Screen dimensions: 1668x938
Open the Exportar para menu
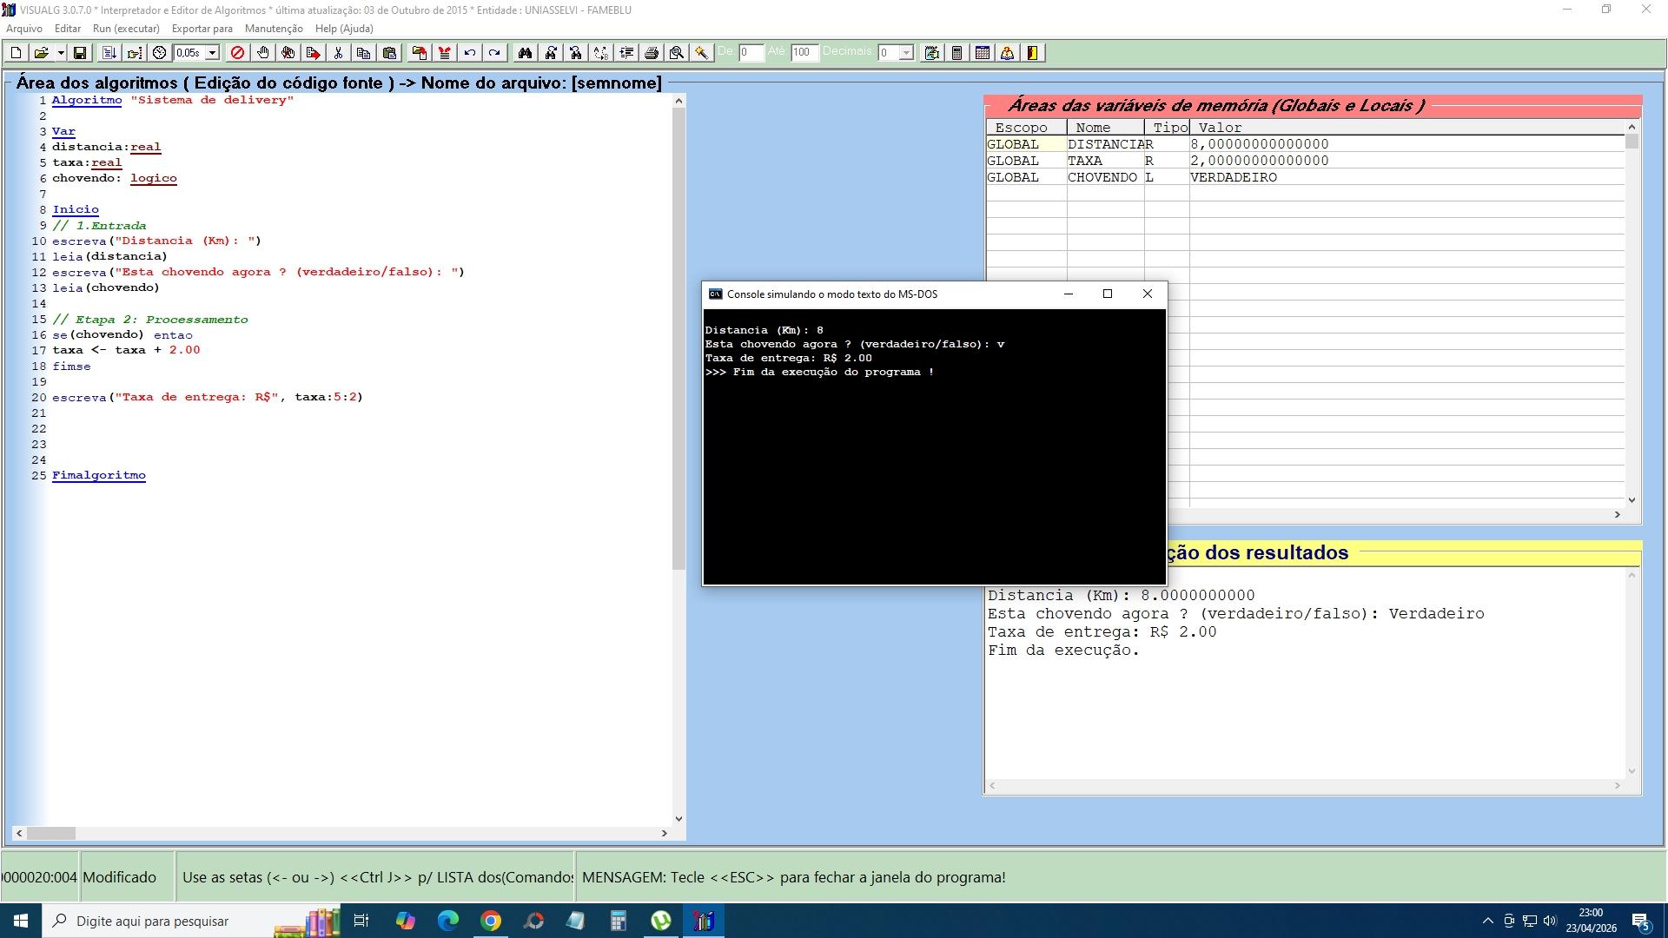pos(202,29)
